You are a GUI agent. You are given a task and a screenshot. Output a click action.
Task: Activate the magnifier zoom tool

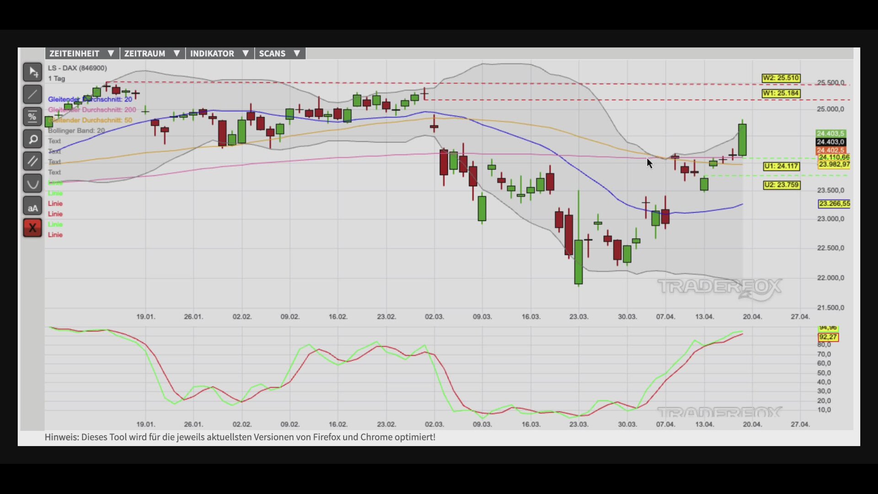32,139
